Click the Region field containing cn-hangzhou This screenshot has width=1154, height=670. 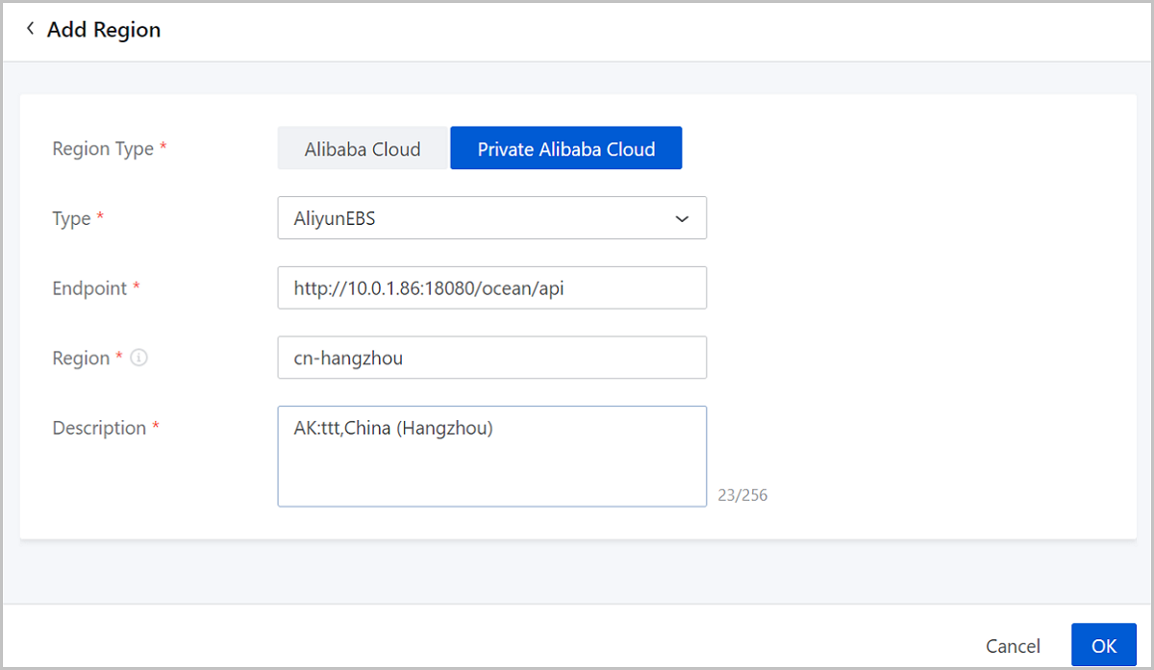click(491, 358)
